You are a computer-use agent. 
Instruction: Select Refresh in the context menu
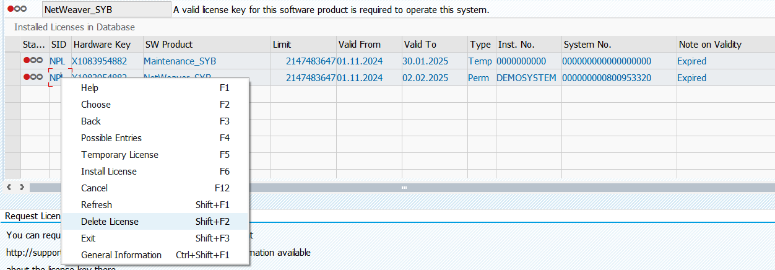tap(155, 205)
